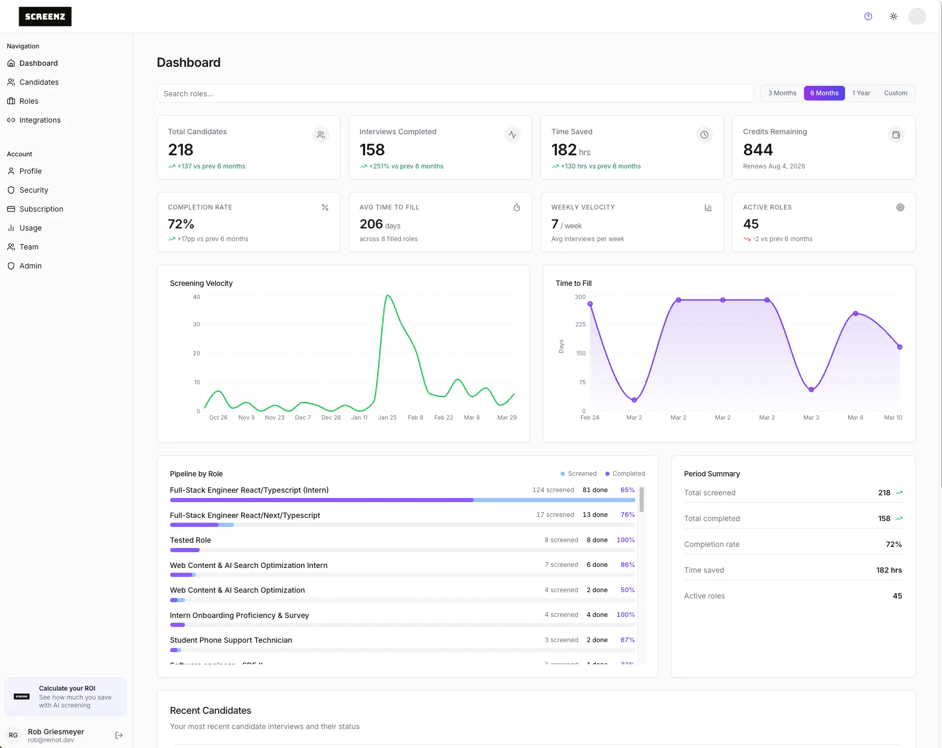The image size is (942, 748).
Task: Select the Custom date range
Action: [x=896, y=93]
